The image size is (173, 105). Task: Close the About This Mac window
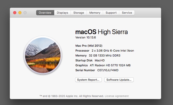tap(15, 13)
